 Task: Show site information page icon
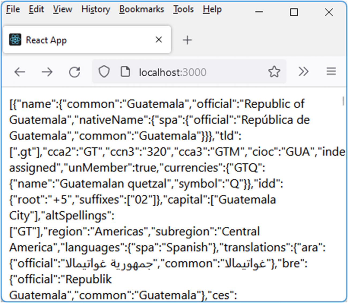[x=125, y=72]
